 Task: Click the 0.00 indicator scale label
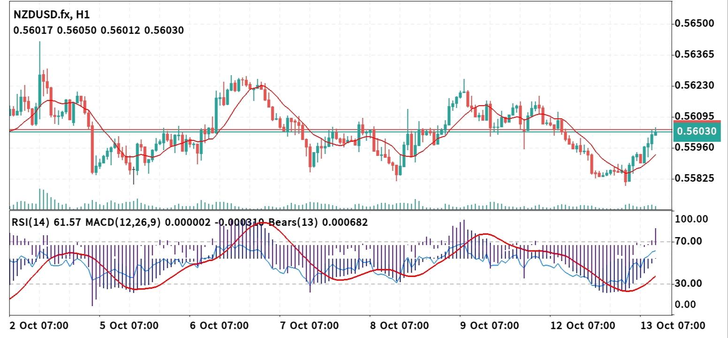coord(686,305)
